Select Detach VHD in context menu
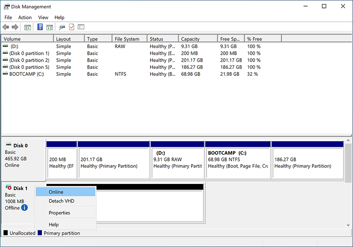Viewport: 353px width, 247px height. [x=61, y=201]
